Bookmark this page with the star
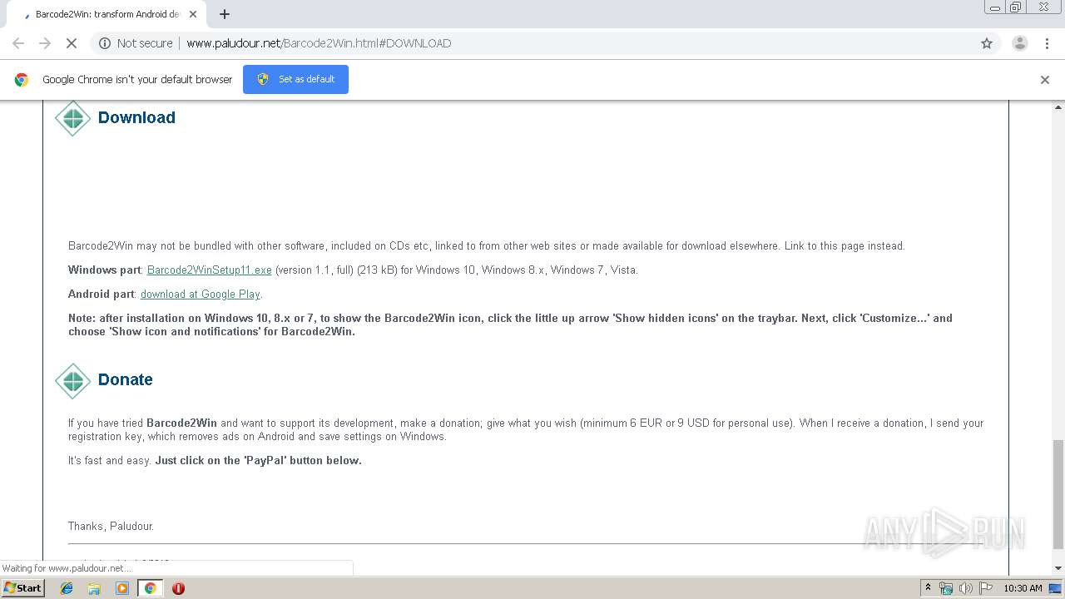This screenshot has height=599, width=1065. pyautogui.click(x=987, y=43)
